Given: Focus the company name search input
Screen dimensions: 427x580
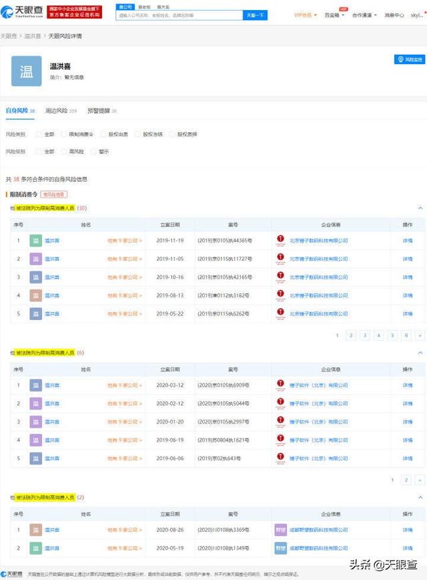Looking at the screenshot, I should click(x=179, y=15).
